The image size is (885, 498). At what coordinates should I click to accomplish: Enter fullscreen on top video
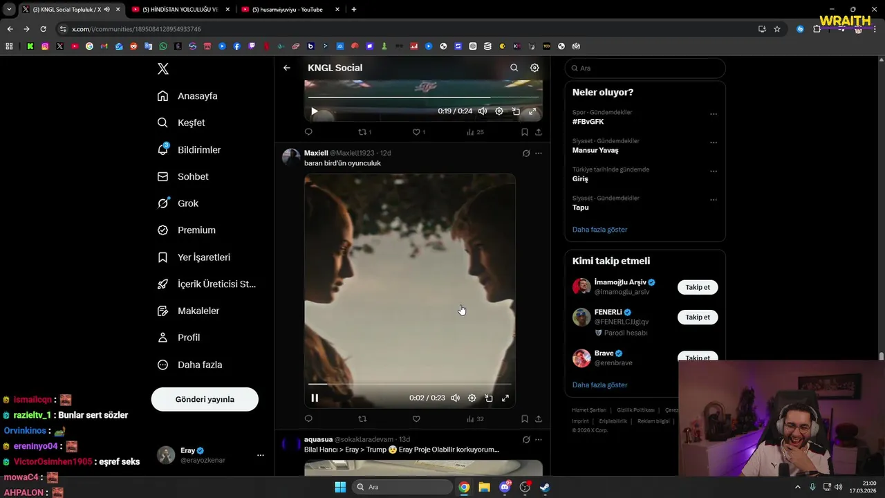pyautogui.click(x=532, y=111)
